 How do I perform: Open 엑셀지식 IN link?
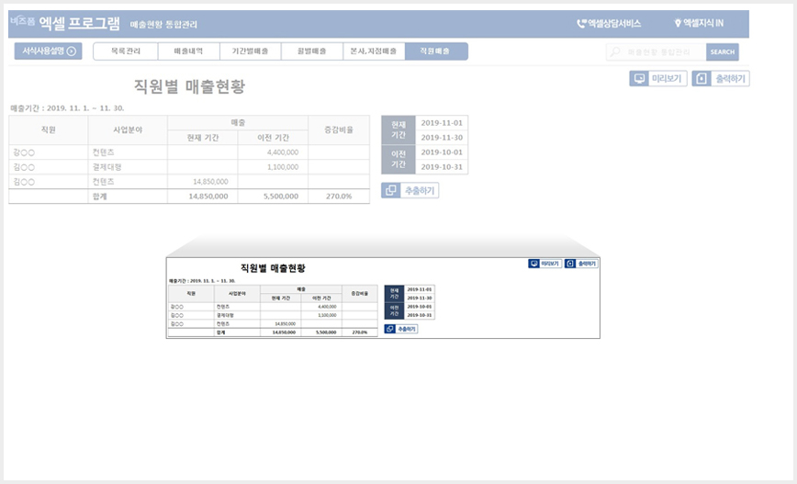(699, 23)
